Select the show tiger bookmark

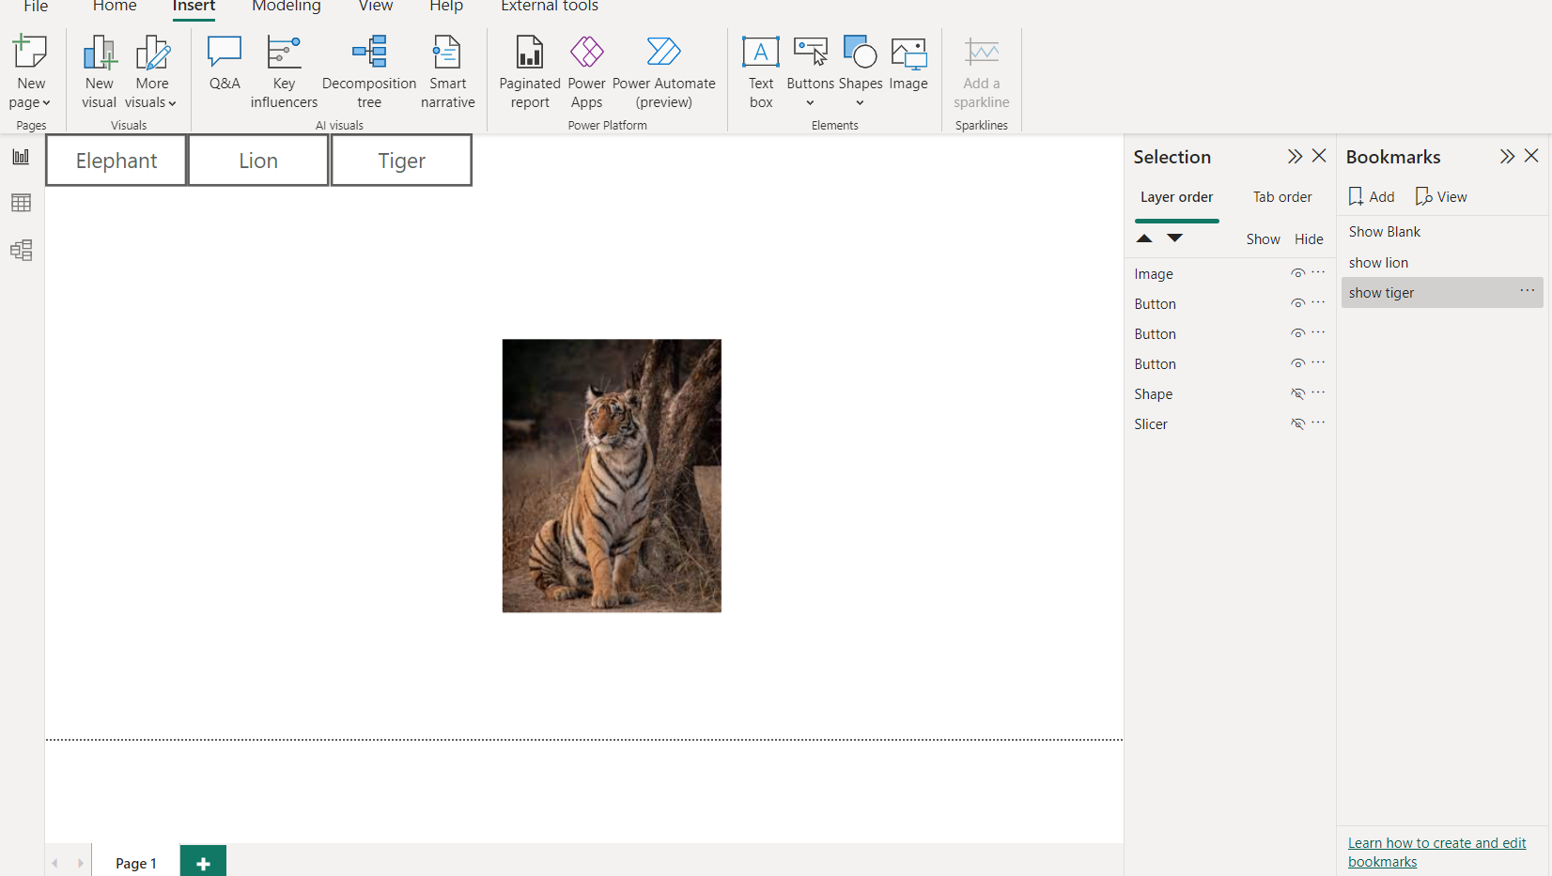pos(1442,293)
